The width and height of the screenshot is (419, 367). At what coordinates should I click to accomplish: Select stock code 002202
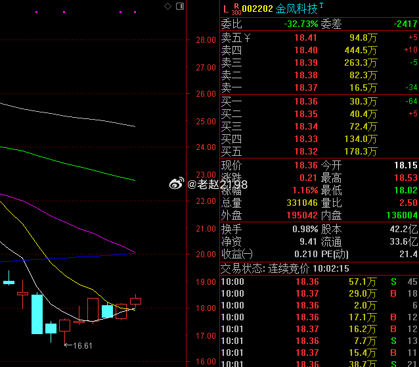coord(257,9)
